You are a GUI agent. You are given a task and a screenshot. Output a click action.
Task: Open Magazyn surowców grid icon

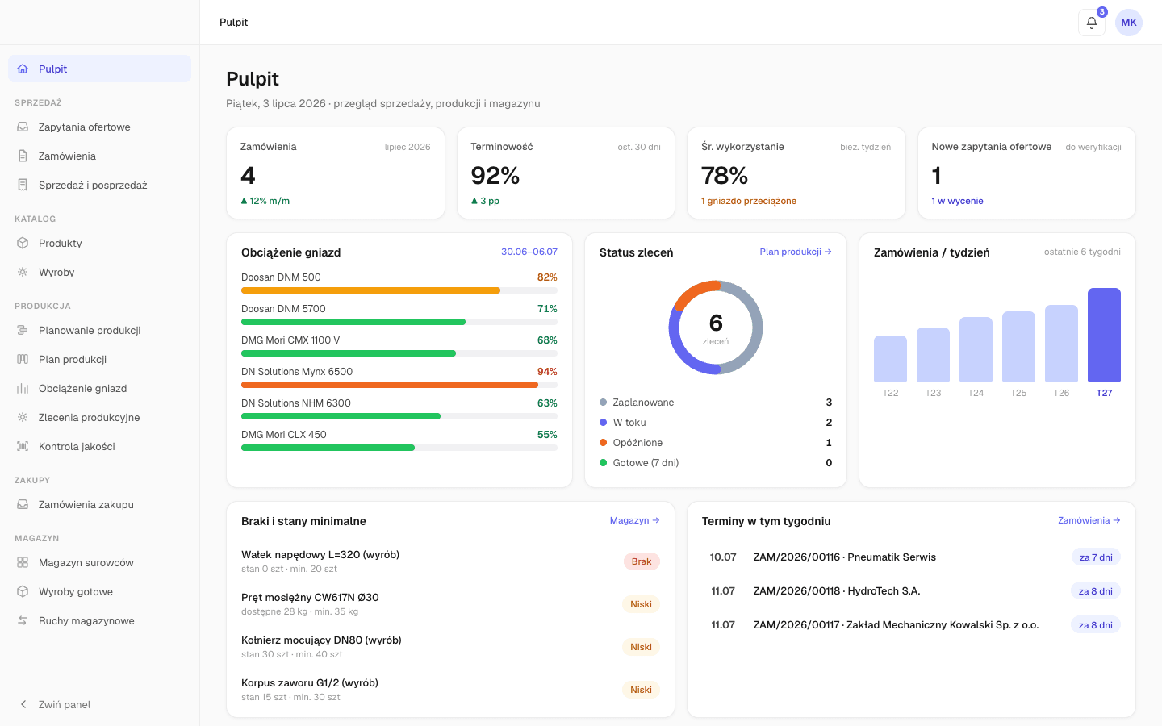point(23,562)
